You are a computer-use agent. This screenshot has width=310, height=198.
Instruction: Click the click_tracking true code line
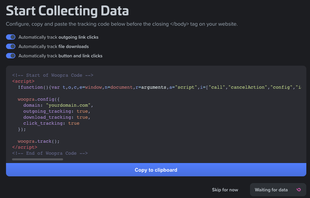click(x=51, y=123)
